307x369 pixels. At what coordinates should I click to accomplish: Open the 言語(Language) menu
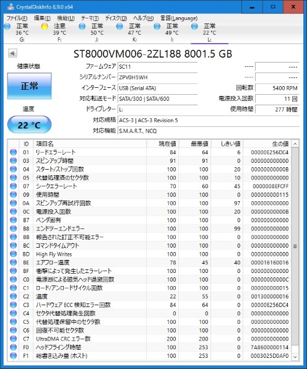[x=179, y=18]
